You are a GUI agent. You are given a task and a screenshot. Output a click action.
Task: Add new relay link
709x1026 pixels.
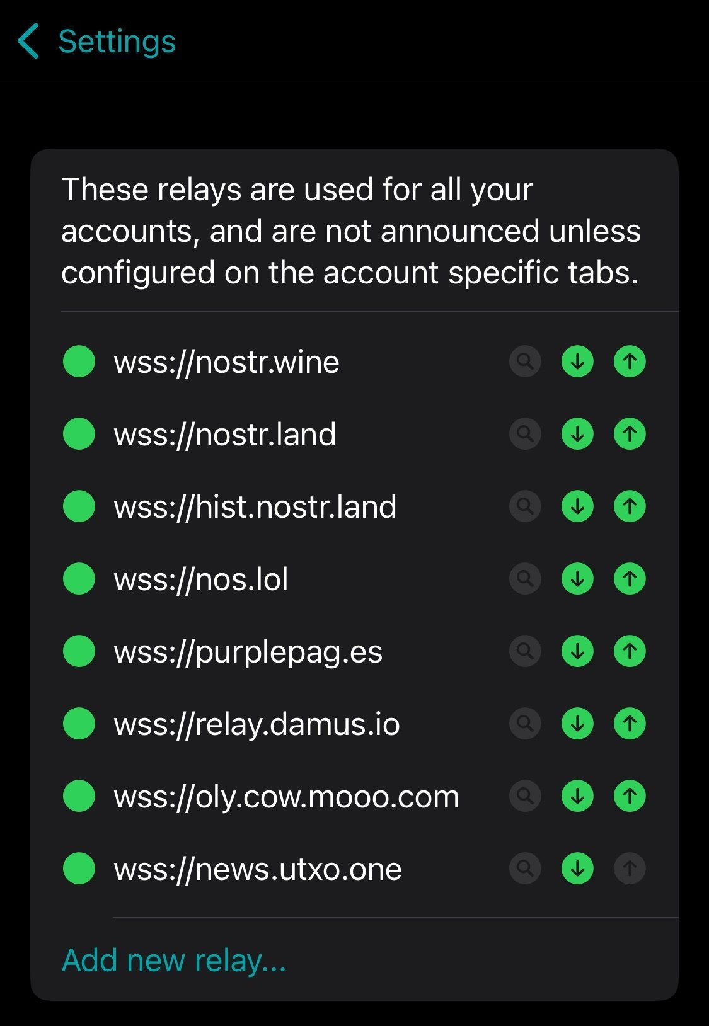(174, 960)
